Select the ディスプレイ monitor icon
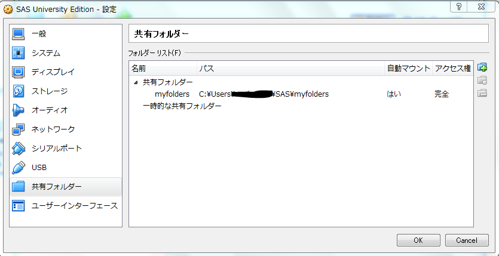This screenshot has width=499, height=256. (x=18, y=72)
